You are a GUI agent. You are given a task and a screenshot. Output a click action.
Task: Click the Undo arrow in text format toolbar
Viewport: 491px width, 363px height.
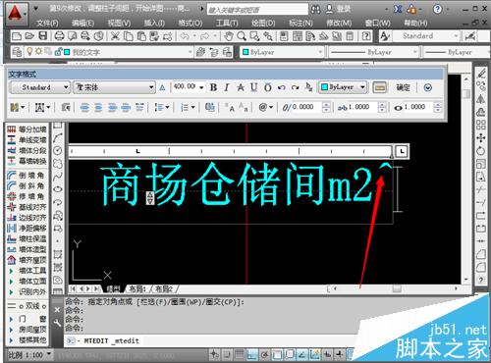pyautogui.click(x=281, y=87)
